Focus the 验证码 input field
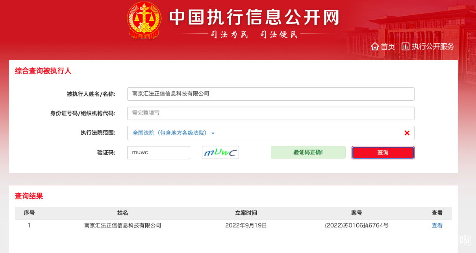Image resolution: width=476 pixels, height=253 pixels. coord(159,153)
